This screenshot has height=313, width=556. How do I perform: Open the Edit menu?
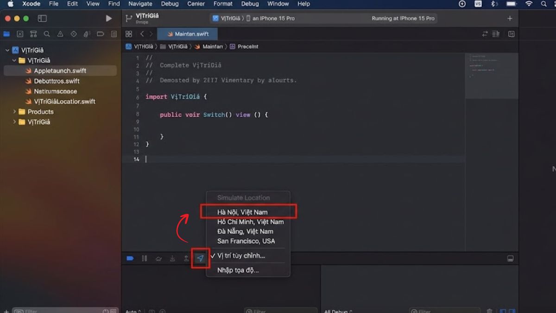[72, 4]
